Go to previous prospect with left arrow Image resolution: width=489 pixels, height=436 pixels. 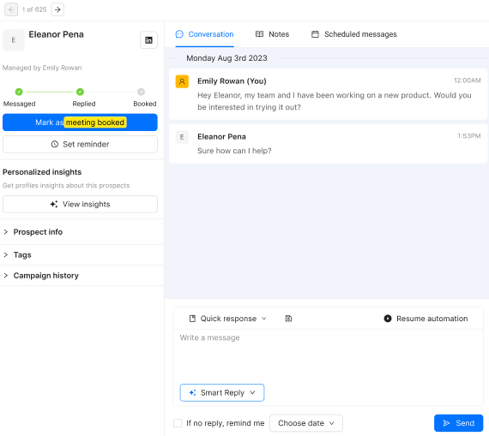11,9
